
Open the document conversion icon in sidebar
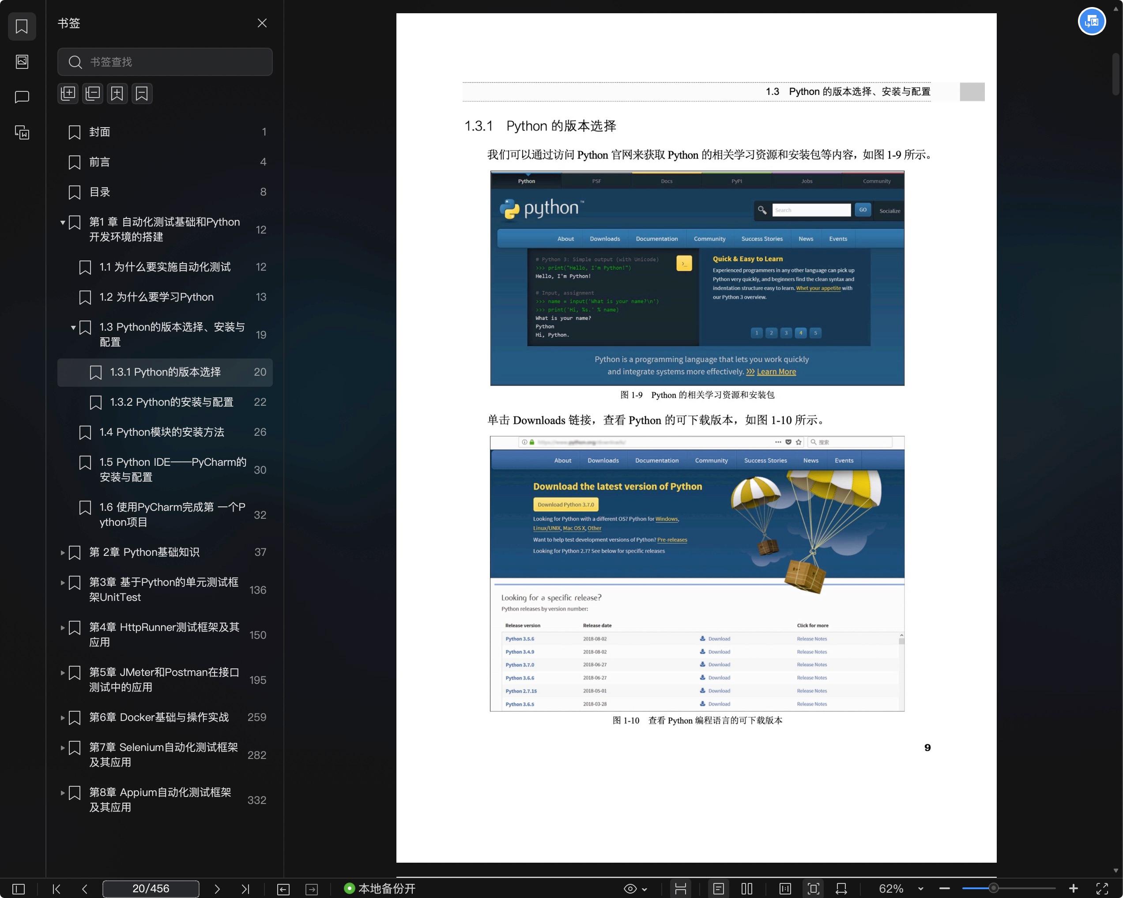(x=21, y=132)
